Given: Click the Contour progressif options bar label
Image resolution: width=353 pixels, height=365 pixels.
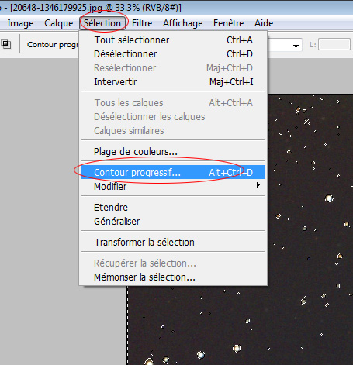Looking at the screenshot, I should tap(53, 45).
